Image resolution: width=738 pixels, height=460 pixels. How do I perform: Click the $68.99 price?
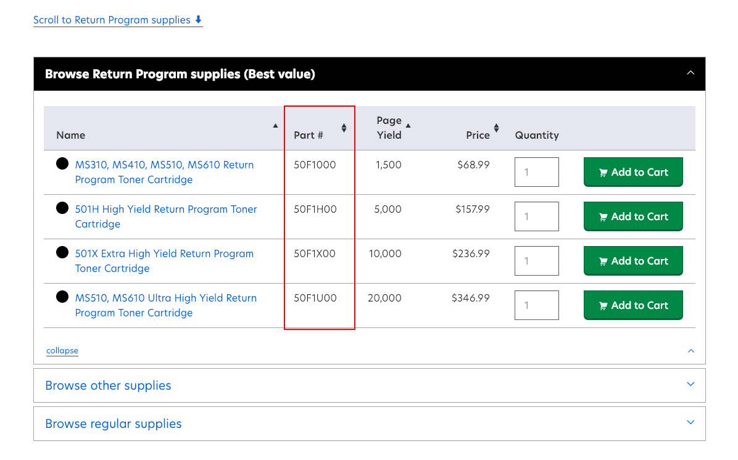pyautogui.click(x=473, y=165)
